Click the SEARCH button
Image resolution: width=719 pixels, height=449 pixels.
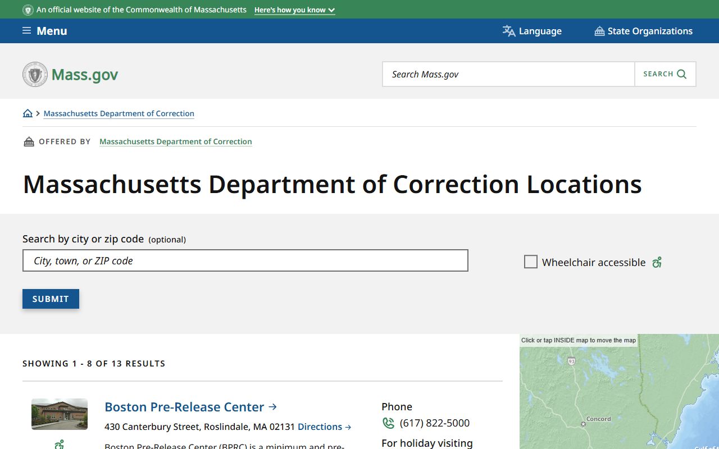point(665,74)
